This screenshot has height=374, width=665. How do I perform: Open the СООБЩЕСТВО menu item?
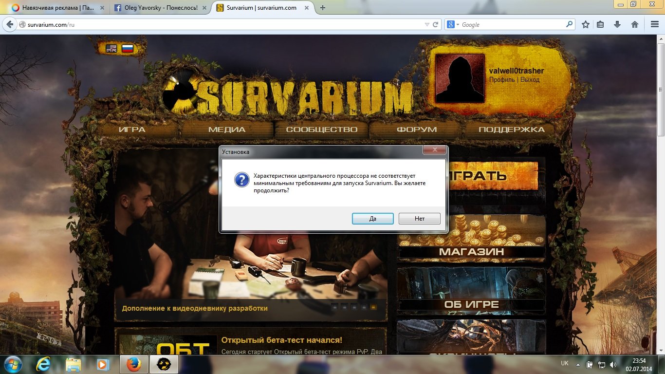pos(322,130)
